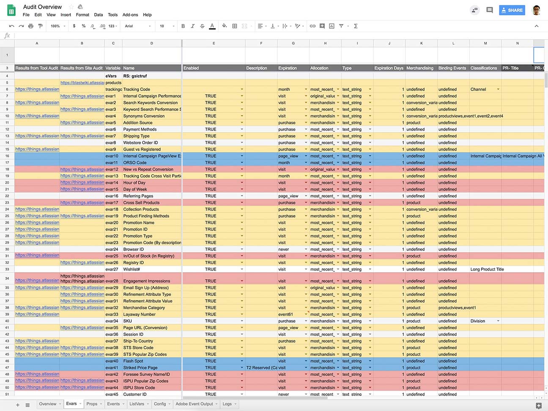Print the spreadsheet
548x411 pixels.
click(x=31, y=26)
